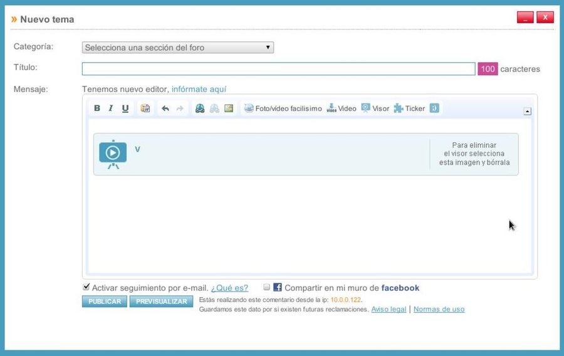Paste from Word clipboard icon
564x356 pixels.
tap(145, 108)
